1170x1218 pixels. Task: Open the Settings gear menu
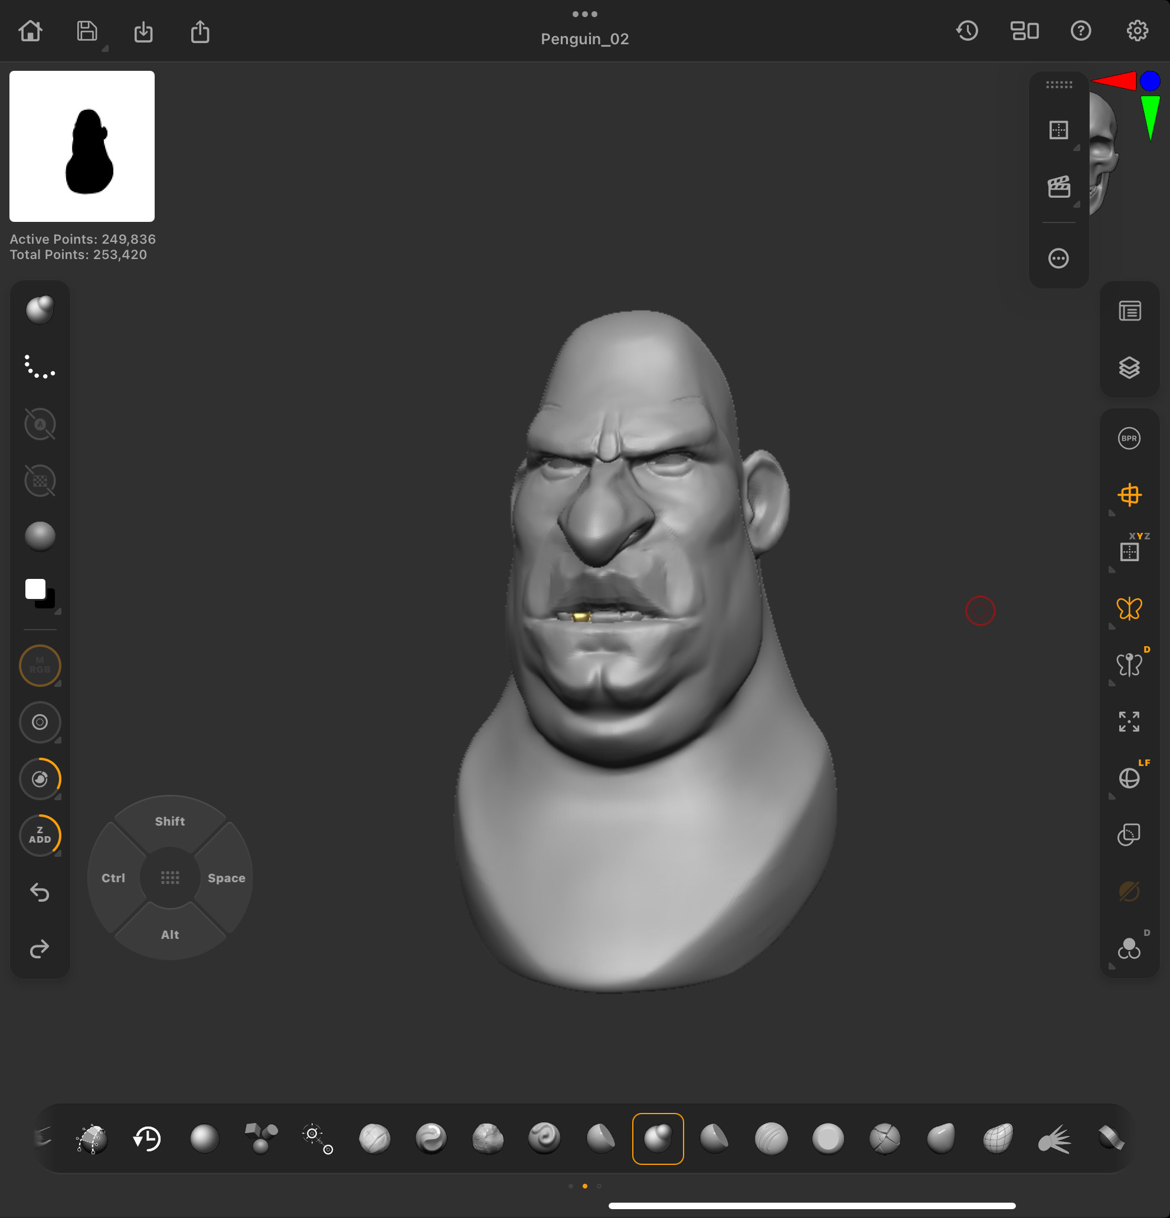(1138, 31)
